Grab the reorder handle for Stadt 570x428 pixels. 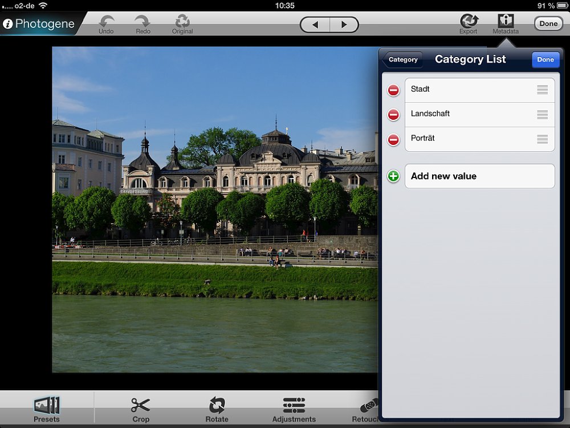(542, 90)
